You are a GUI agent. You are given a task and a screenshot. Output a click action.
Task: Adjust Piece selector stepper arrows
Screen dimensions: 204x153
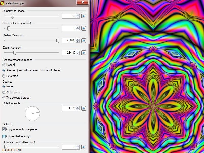point(78,28)
